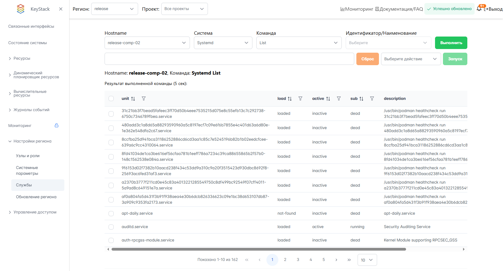
Task: Open filter for the active column
Action: click(339, 99)
